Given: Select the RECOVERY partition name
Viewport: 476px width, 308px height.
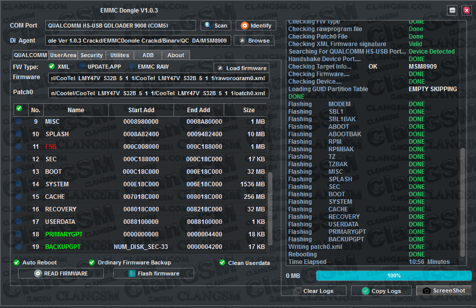Looking at the screenshot, I should pos(61,209).
